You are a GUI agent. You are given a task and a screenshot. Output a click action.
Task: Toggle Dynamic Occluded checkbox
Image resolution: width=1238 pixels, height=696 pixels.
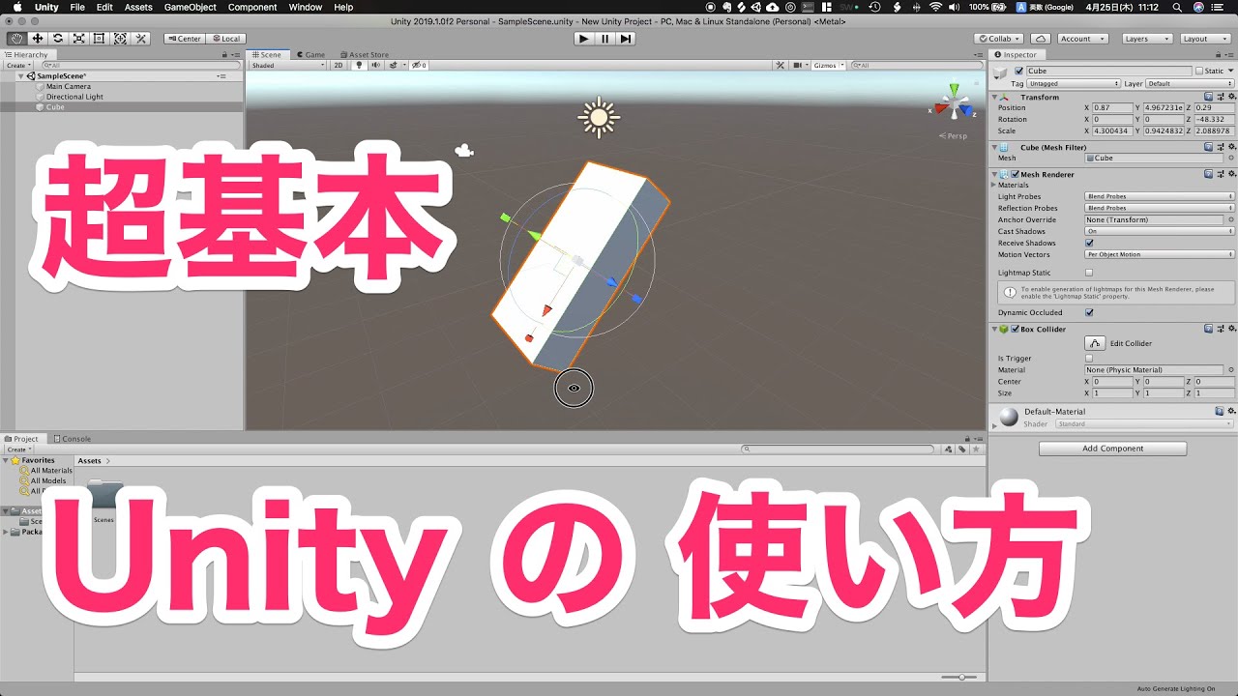point(1089,312)
